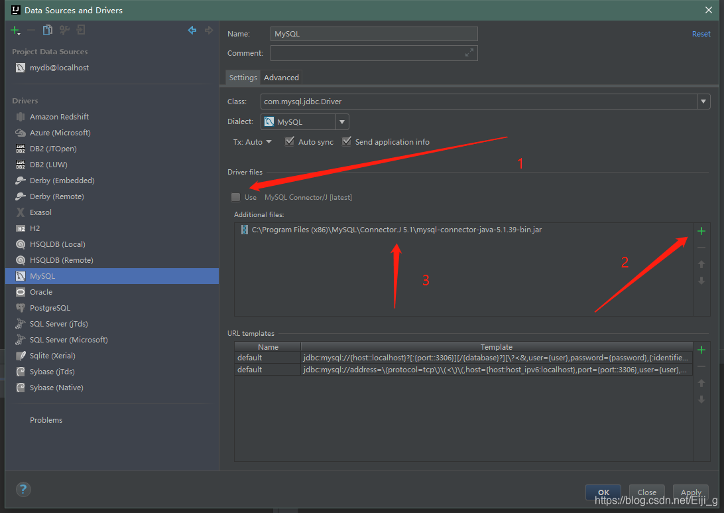Image resolution: width=724 pixels, height=513 pixels.
Task: Select the jdbc:mysql://address= template row
Action: coord(463,370)
